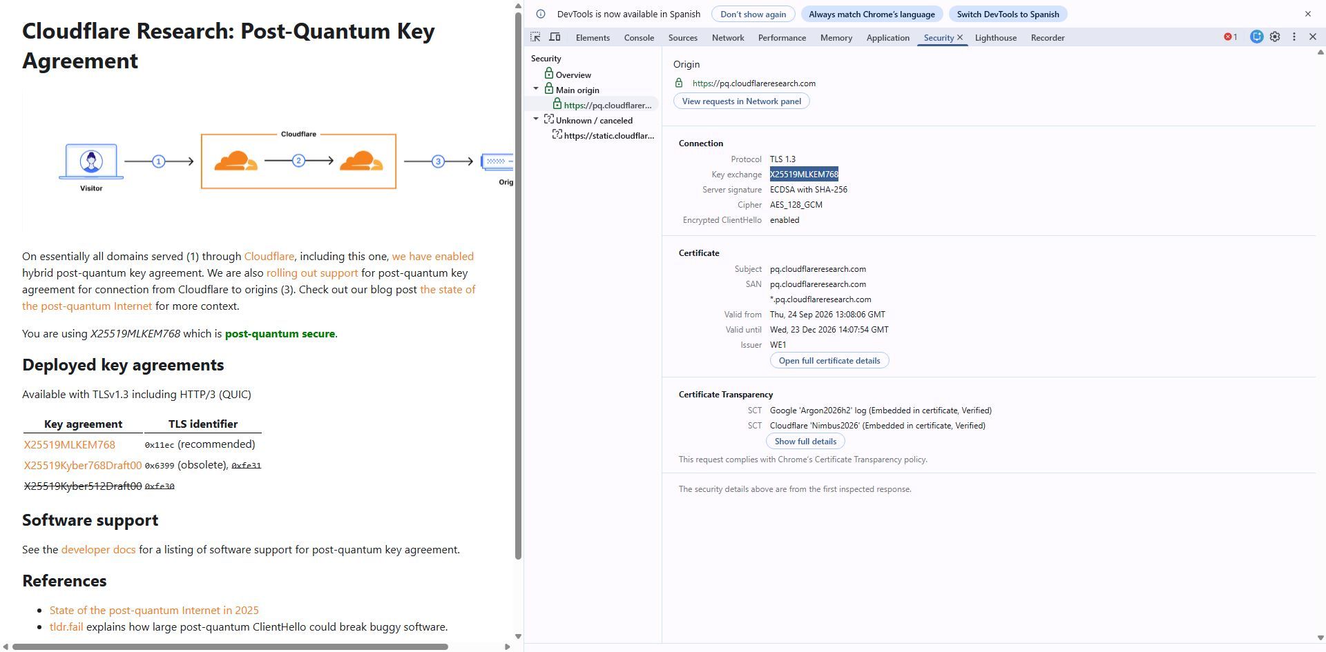Viewport: 1326px width, 652px height.
Task: Open the Lighthouse tab
Action: tap(995, 38)
